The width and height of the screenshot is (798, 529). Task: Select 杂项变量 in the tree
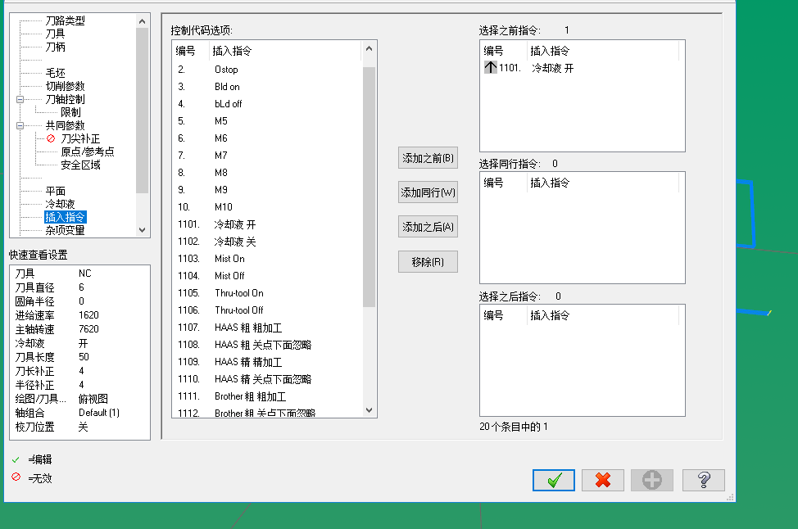[x=66, y=230]
